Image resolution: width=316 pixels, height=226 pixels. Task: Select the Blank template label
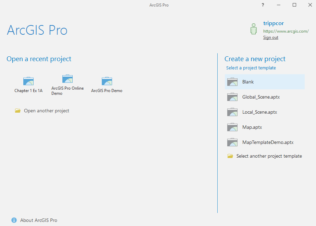248,82
